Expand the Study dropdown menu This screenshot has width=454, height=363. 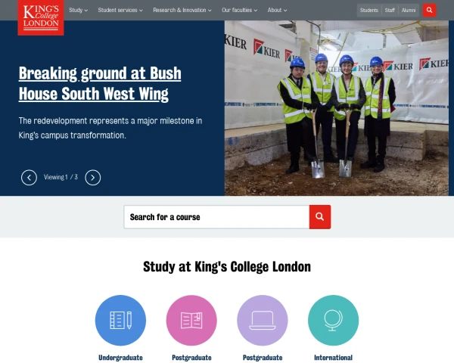point(78,10)
